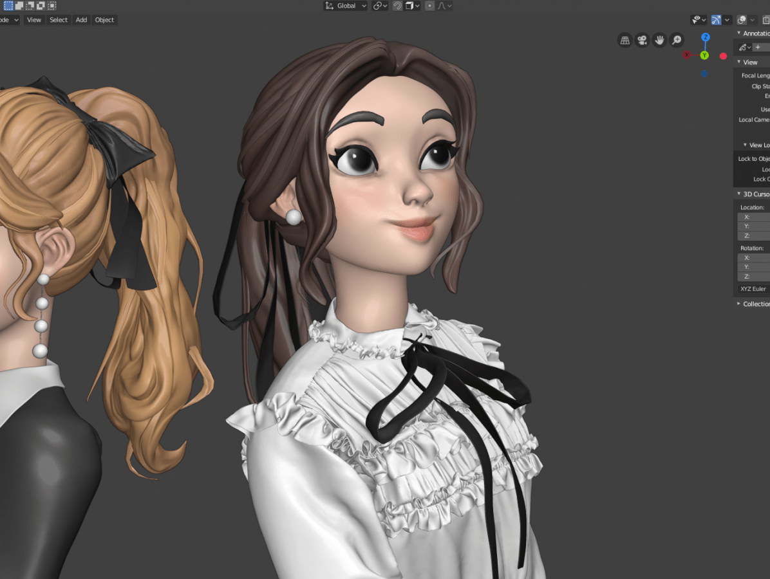The height and width of the screenshot is (579, 770).
Task: Open the View menu
Action: pyautogui.click(x=33, y=20)
